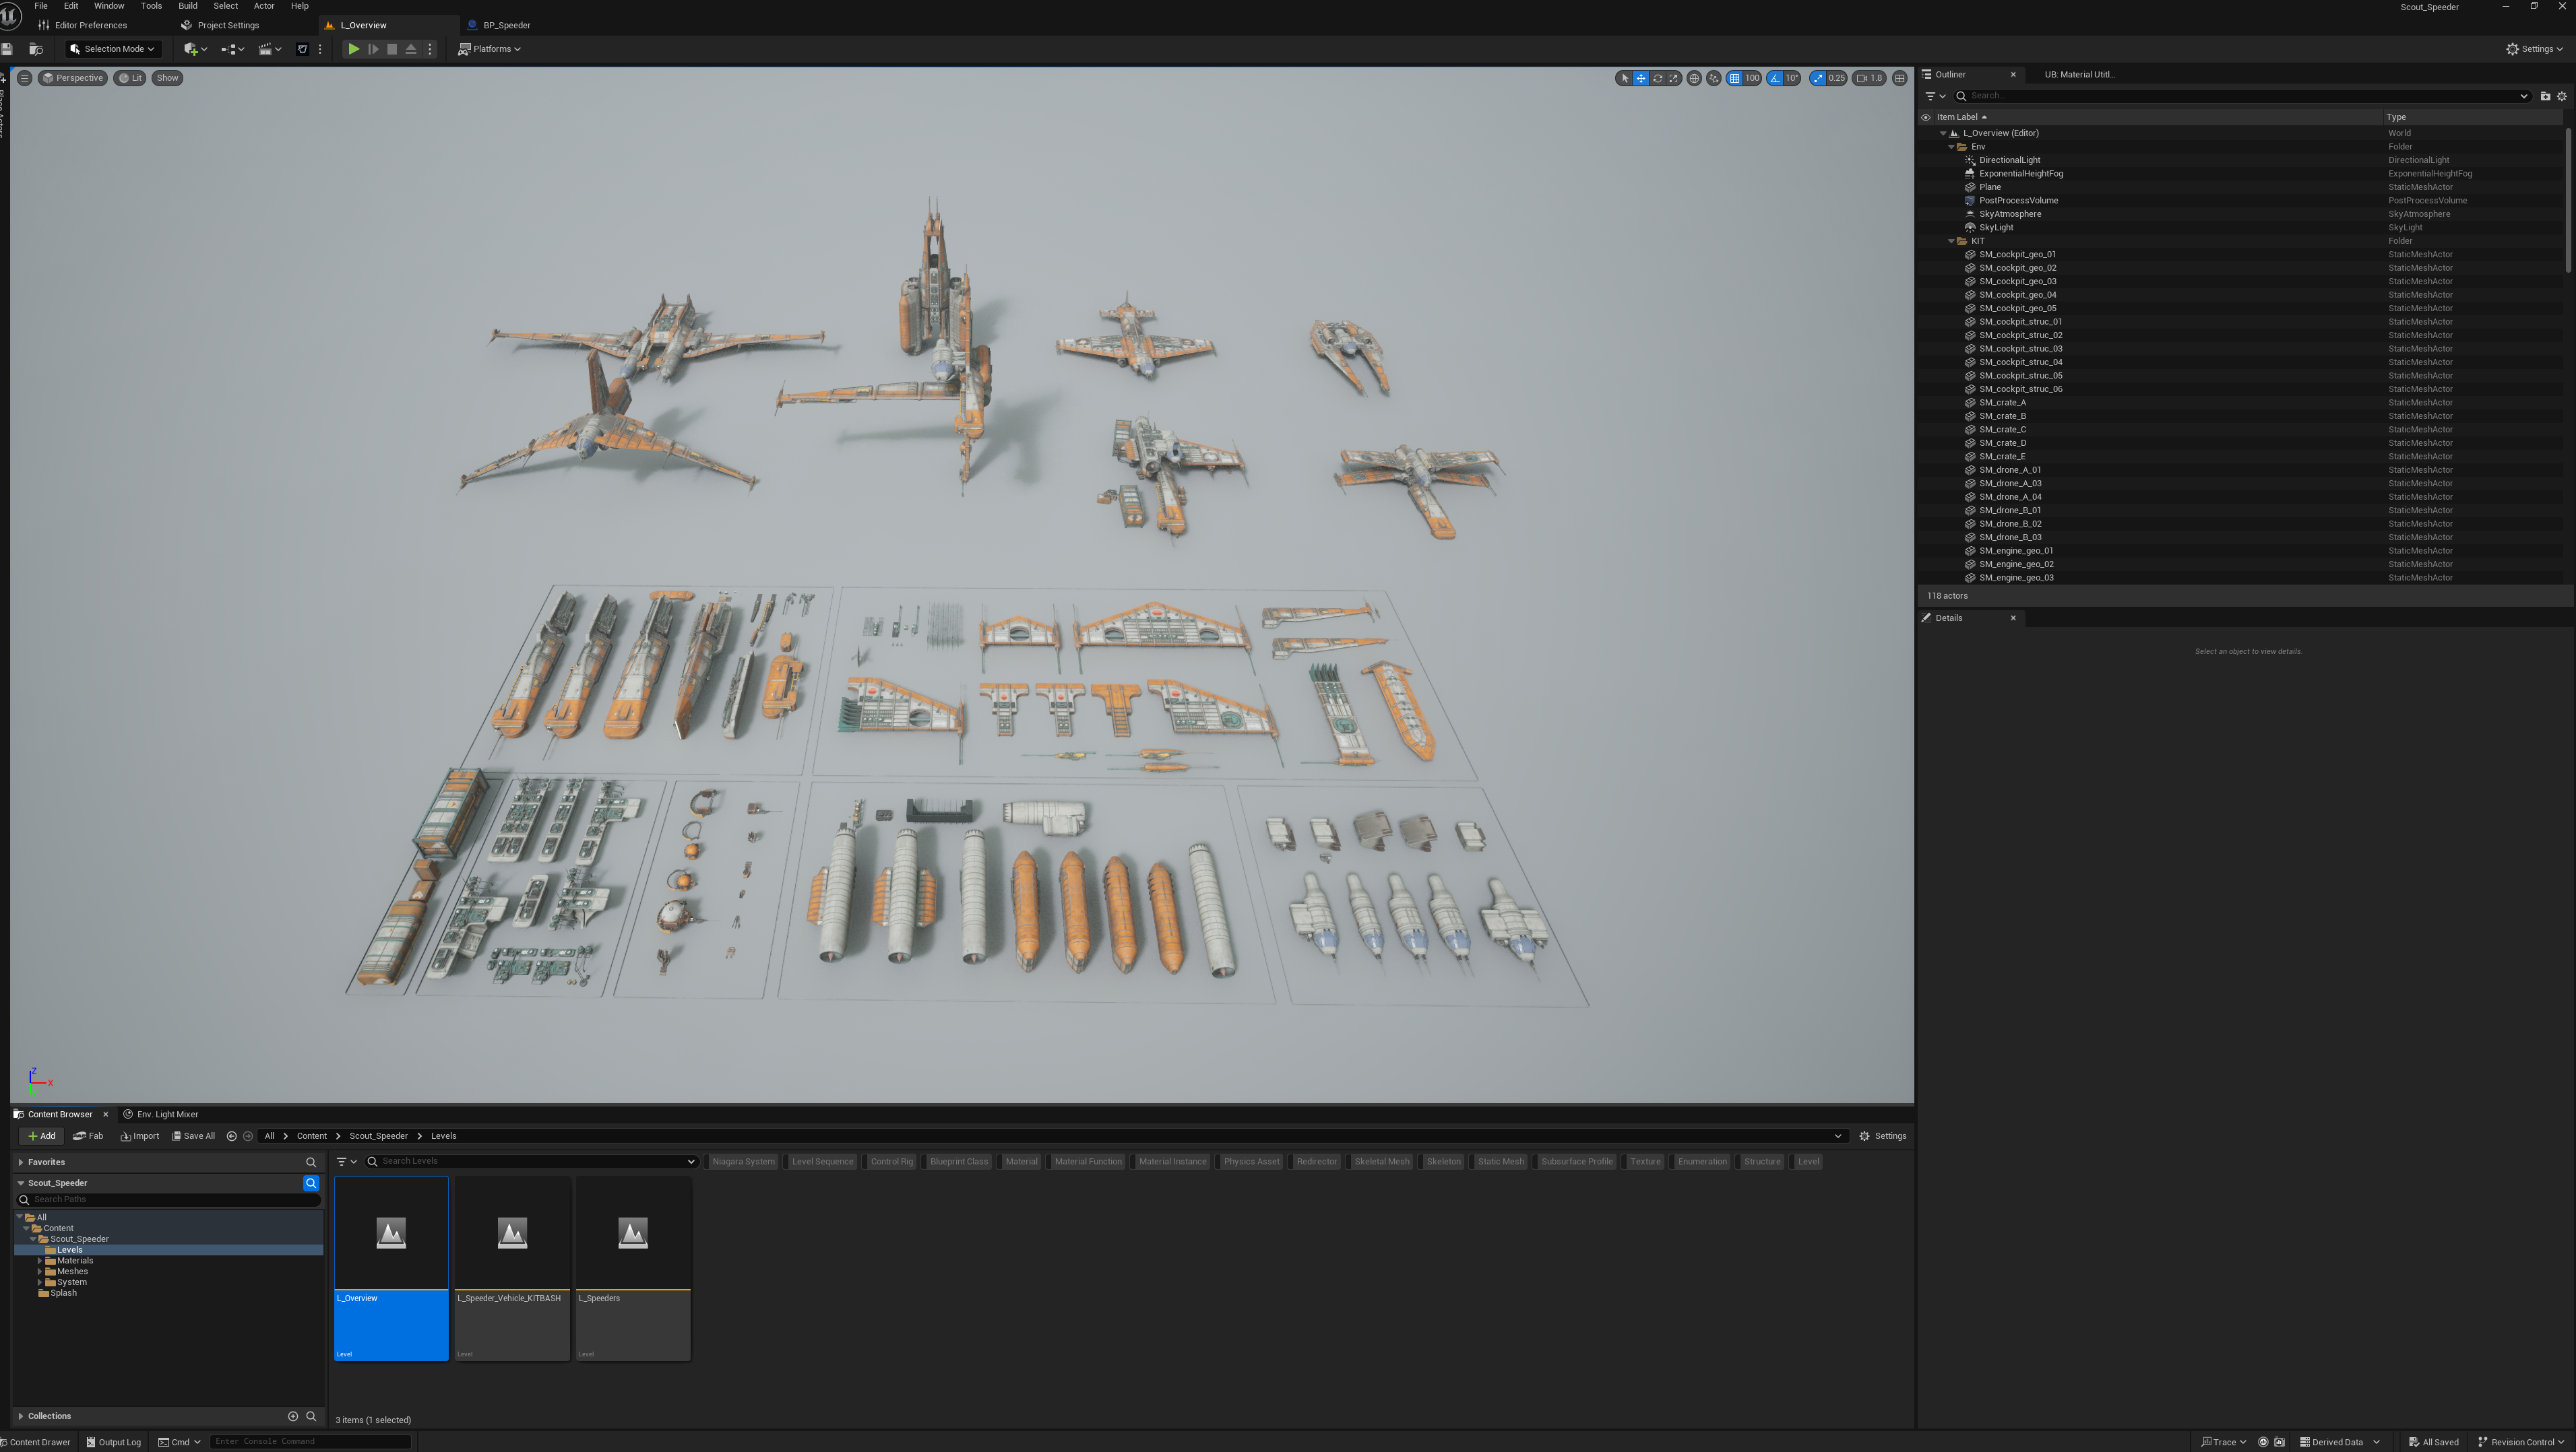This screenshot has width=2576, height=1452.
Task: Open the Selection Mode dropdown
Action: pos(113,49)
